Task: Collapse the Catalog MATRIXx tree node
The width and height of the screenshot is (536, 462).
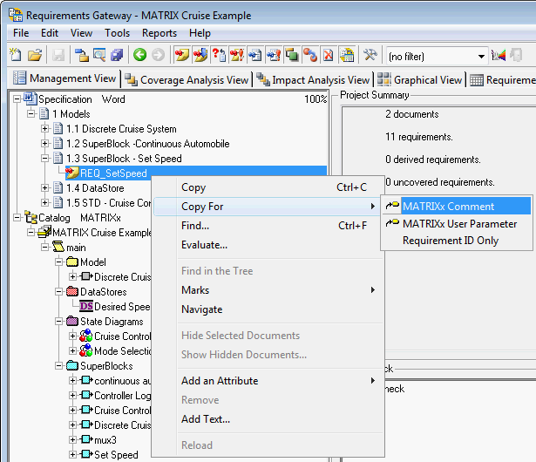Action: (x=17, y=218)
